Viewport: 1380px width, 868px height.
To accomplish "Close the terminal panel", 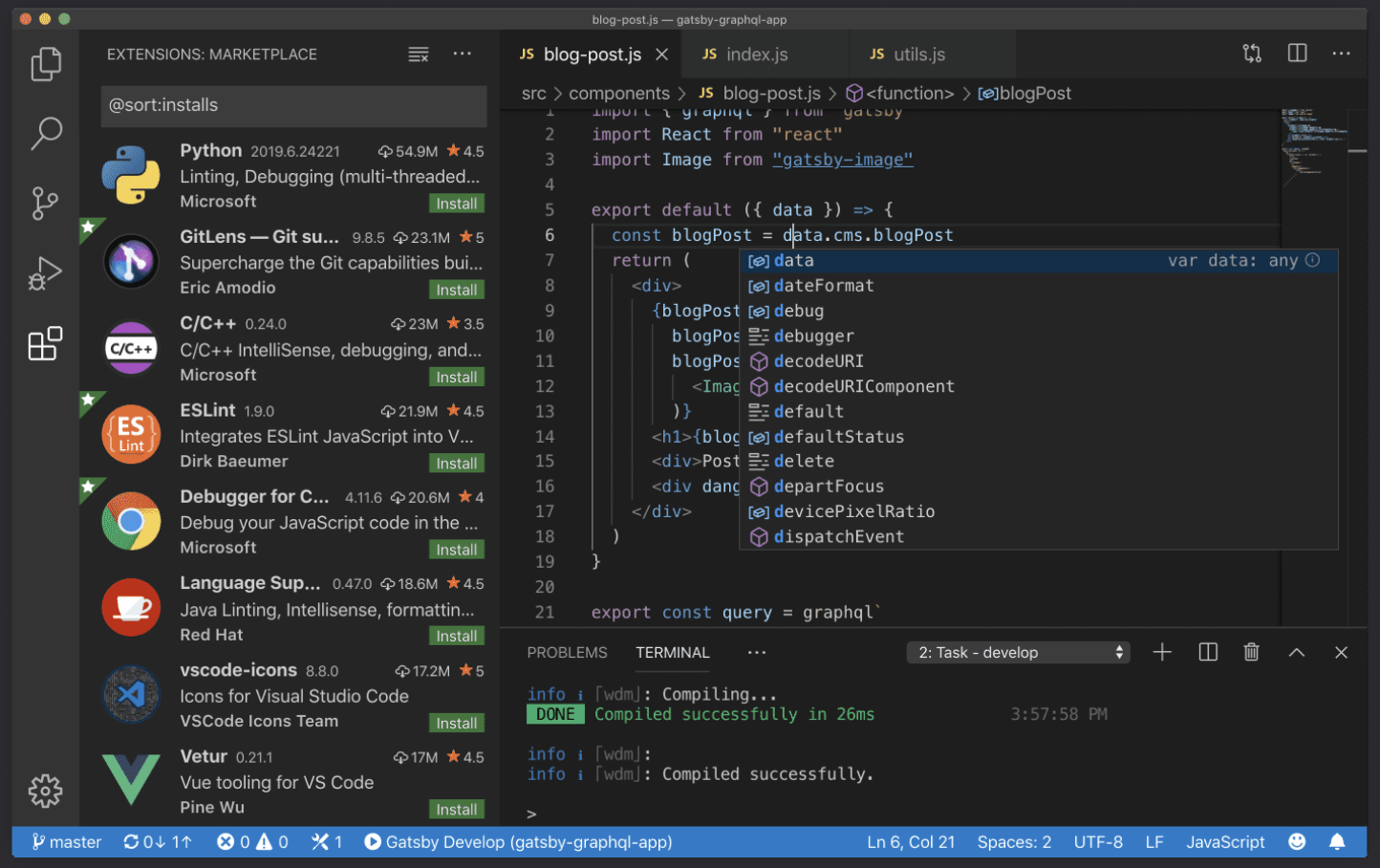I will [x=1341, y=652].
